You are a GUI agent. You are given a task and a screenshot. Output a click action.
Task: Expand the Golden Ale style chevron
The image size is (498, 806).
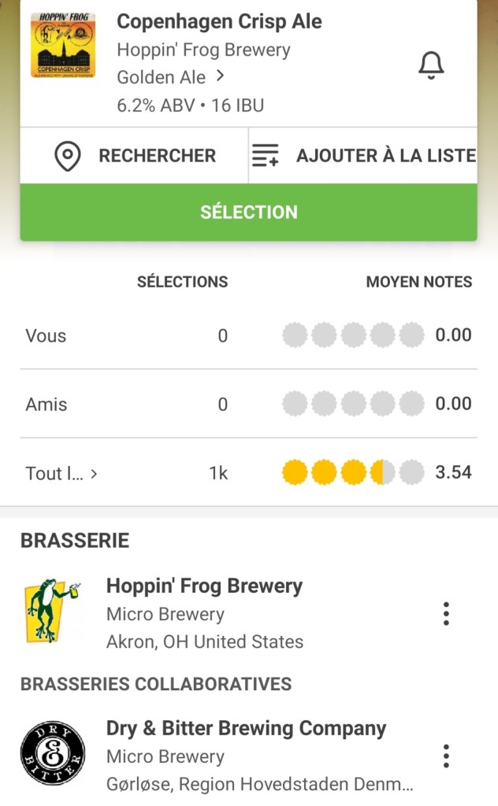(220, 76)
